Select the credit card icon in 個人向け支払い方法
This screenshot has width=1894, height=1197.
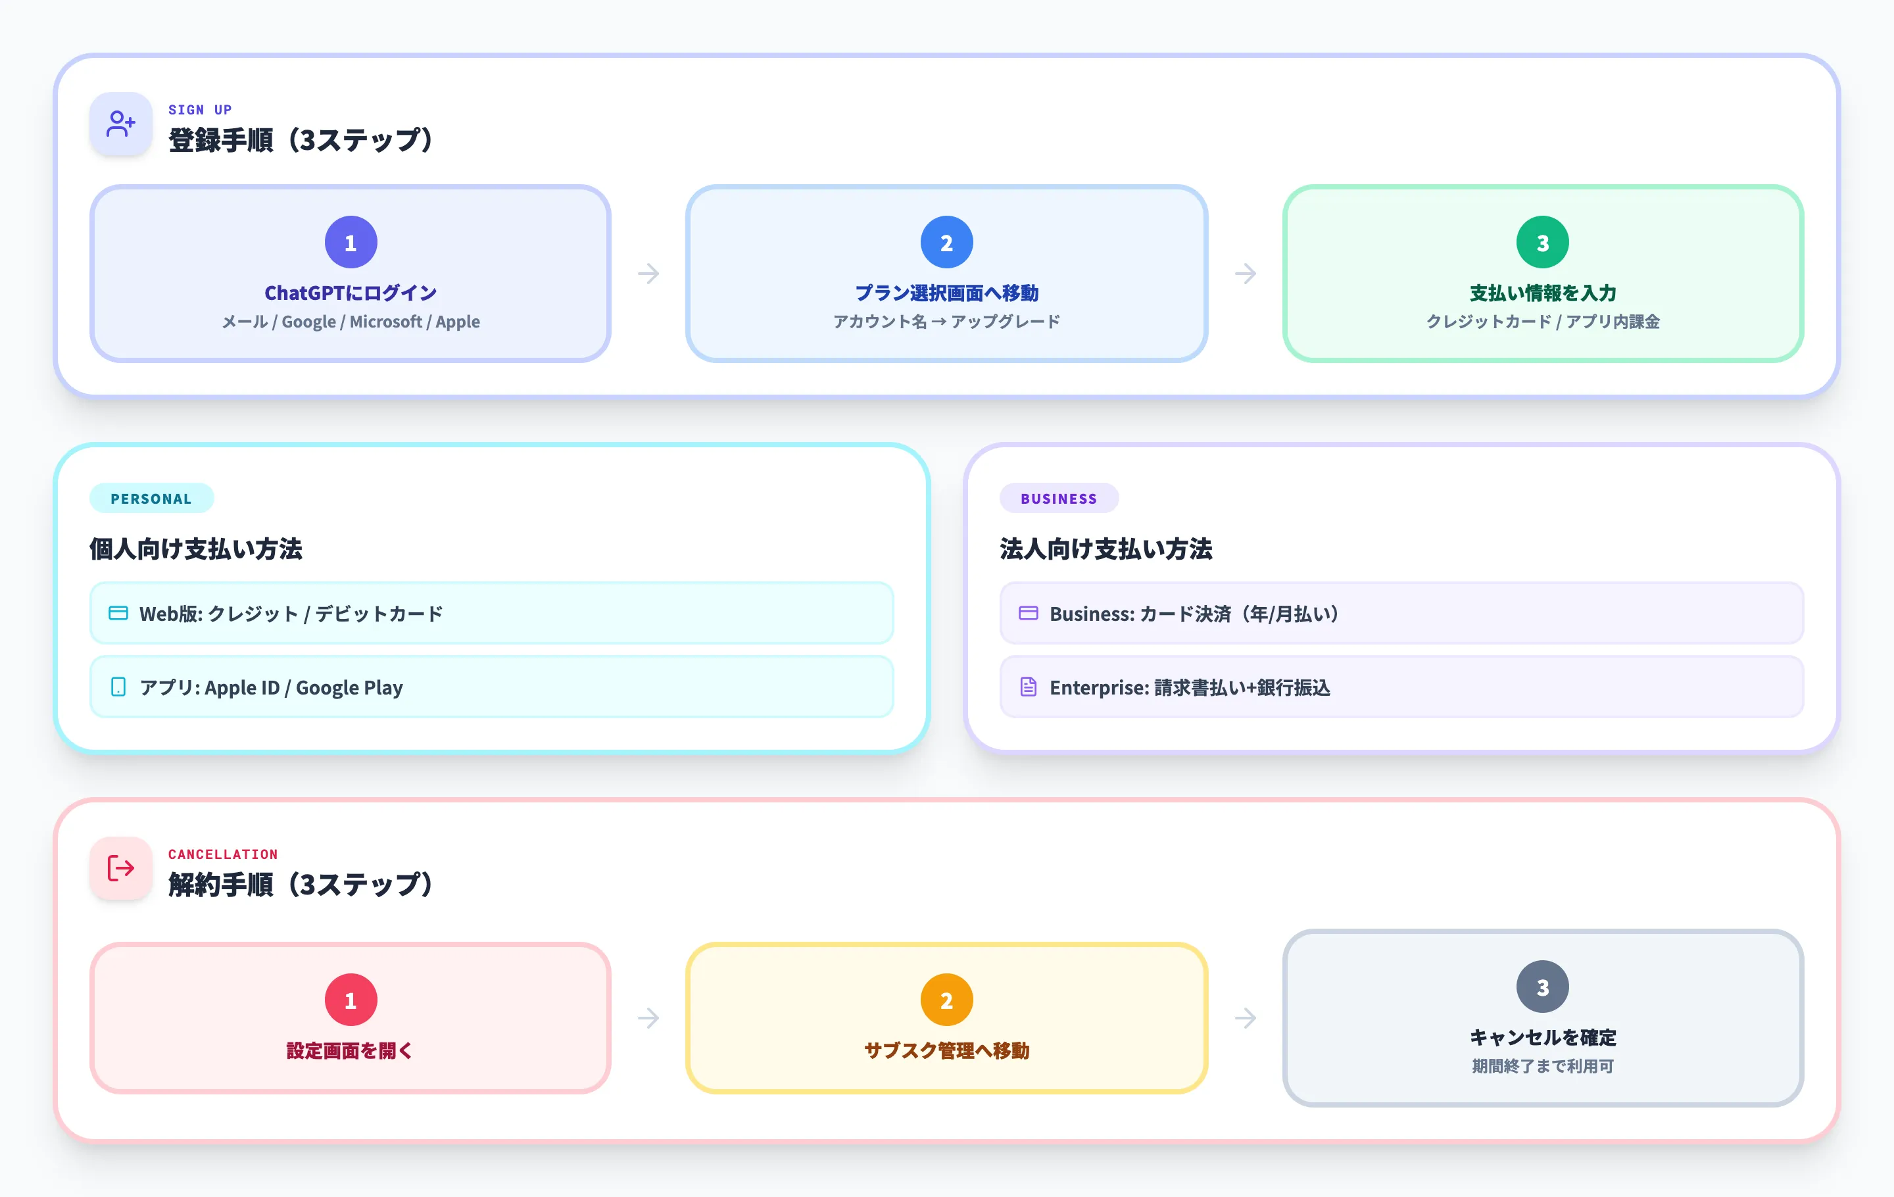tap(118, 614)
